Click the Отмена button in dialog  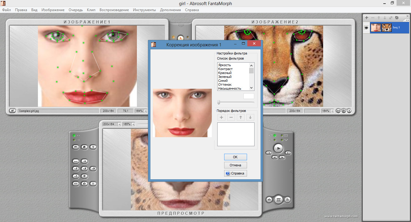(x=235, y=165)
